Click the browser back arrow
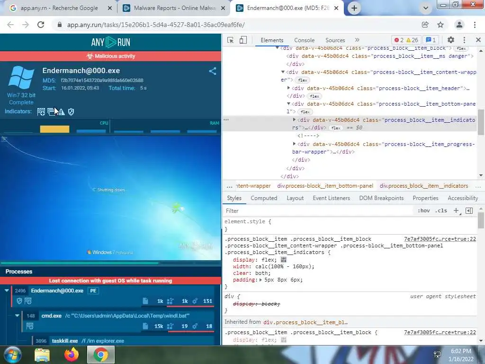This screenshot has height=364, width=485. pyautogui.click(x=10, y=25)
